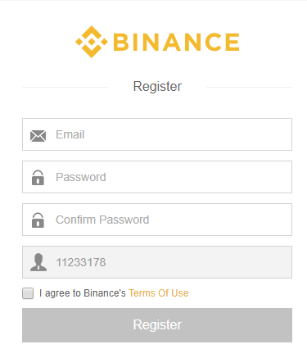Image resolution: width=307 pixels, height=349 pixels.
Task: Click the person silhouette referral icon
Action: click(38, 262)
